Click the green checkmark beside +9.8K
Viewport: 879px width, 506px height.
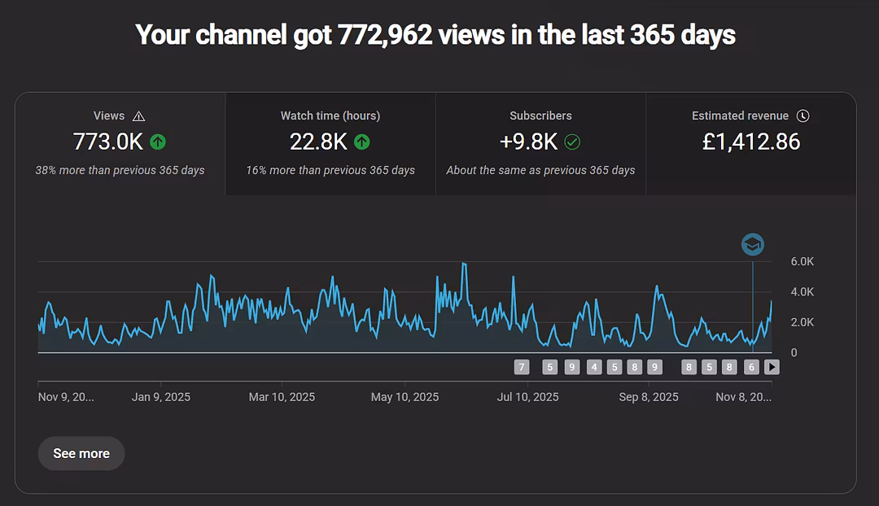point(572,142)
